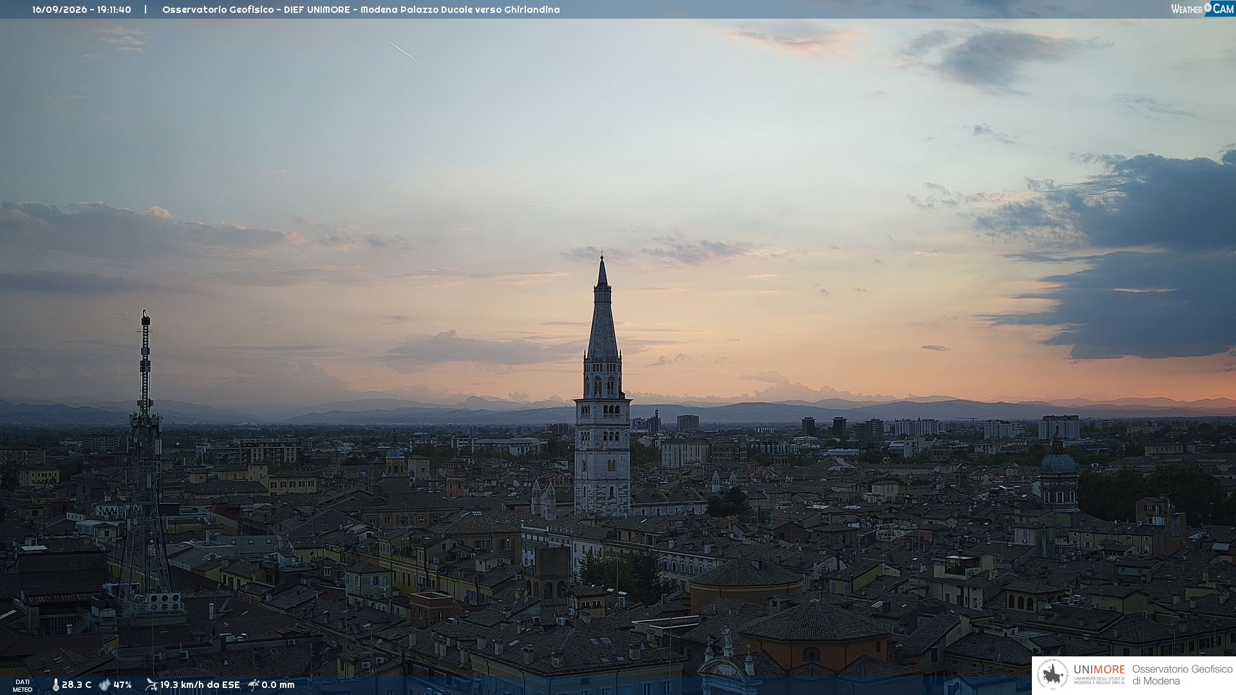
Task: Click the UNIMORE round seal emblem
Action: click(1053, 675)
